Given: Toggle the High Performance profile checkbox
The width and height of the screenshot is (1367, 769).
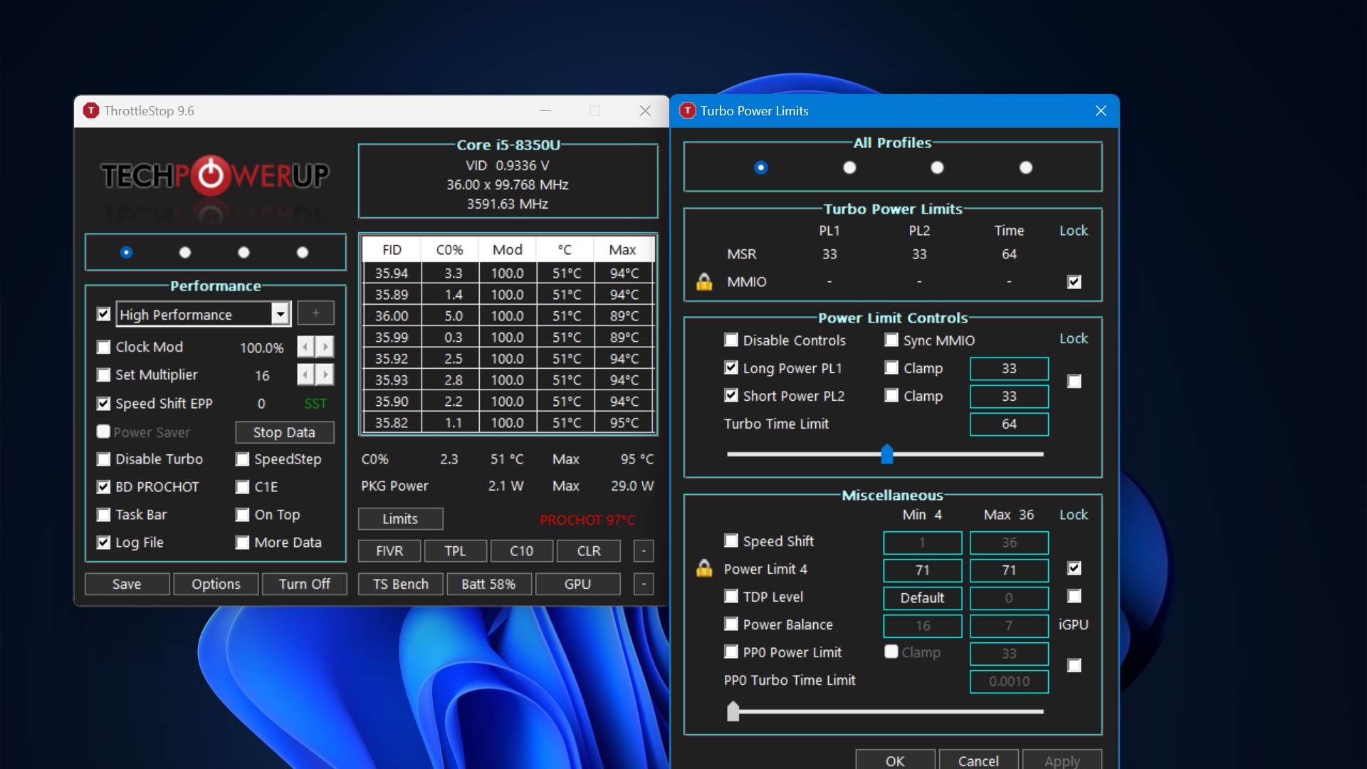Looking at the screenshot, I should 104,314.
